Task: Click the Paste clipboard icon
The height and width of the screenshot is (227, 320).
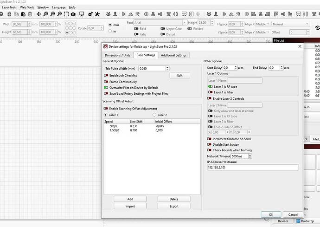Action: [x=23, y=14]
